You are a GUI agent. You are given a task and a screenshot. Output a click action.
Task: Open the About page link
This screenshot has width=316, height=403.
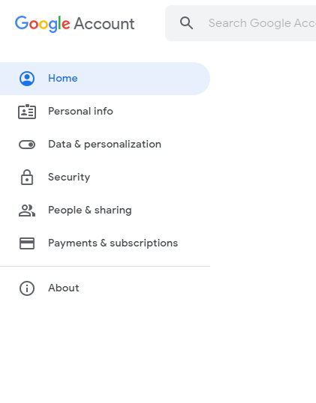(64, 288)
